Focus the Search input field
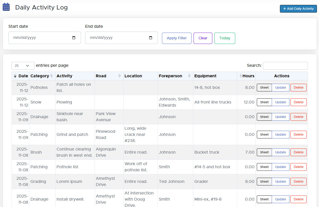Image resolution: width=319 pixels, height=207 pixels. click(285, 66)
